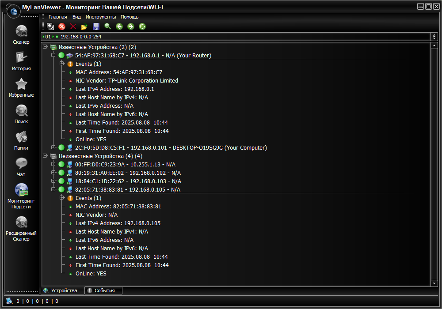The height and width of the screenshot is (309, 442).
Task: Open the Помощь menu
Action: (x=130, y=17)
